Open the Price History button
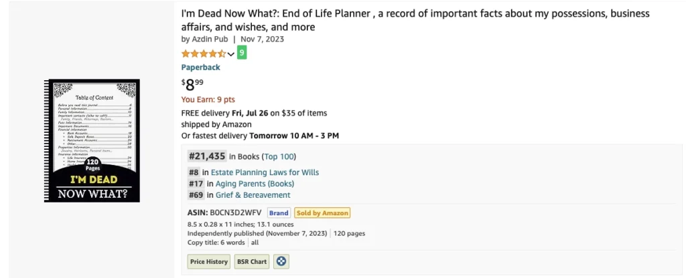Viewport: 686px width, 278px height. [209, 261]
